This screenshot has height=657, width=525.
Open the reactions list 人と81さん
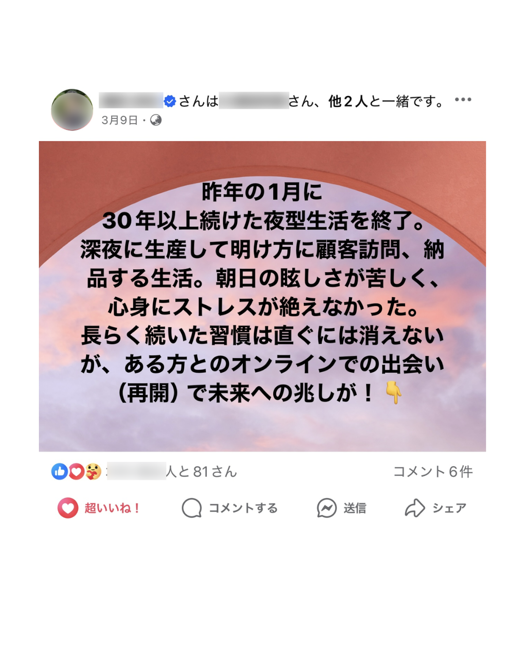click(x=201, y=471)
